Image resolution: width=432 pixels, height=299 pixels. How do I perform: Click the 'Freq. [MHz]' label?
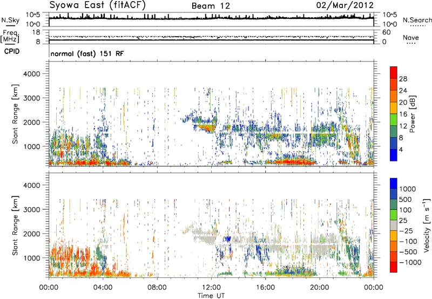click(x=10, y=36)
